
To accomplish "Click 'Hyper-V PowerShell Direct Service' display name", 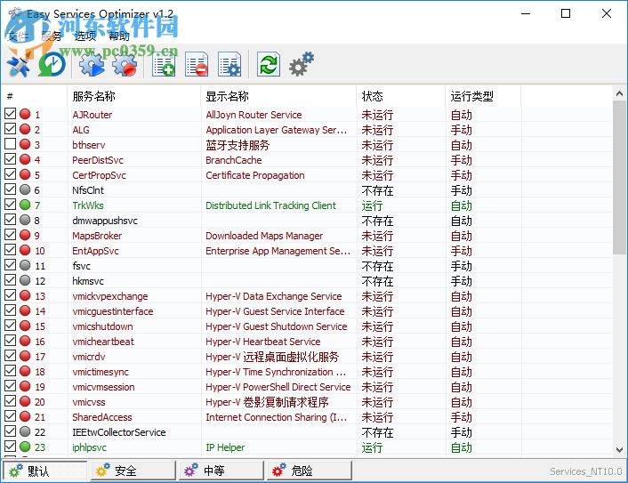I will (278, 387).
